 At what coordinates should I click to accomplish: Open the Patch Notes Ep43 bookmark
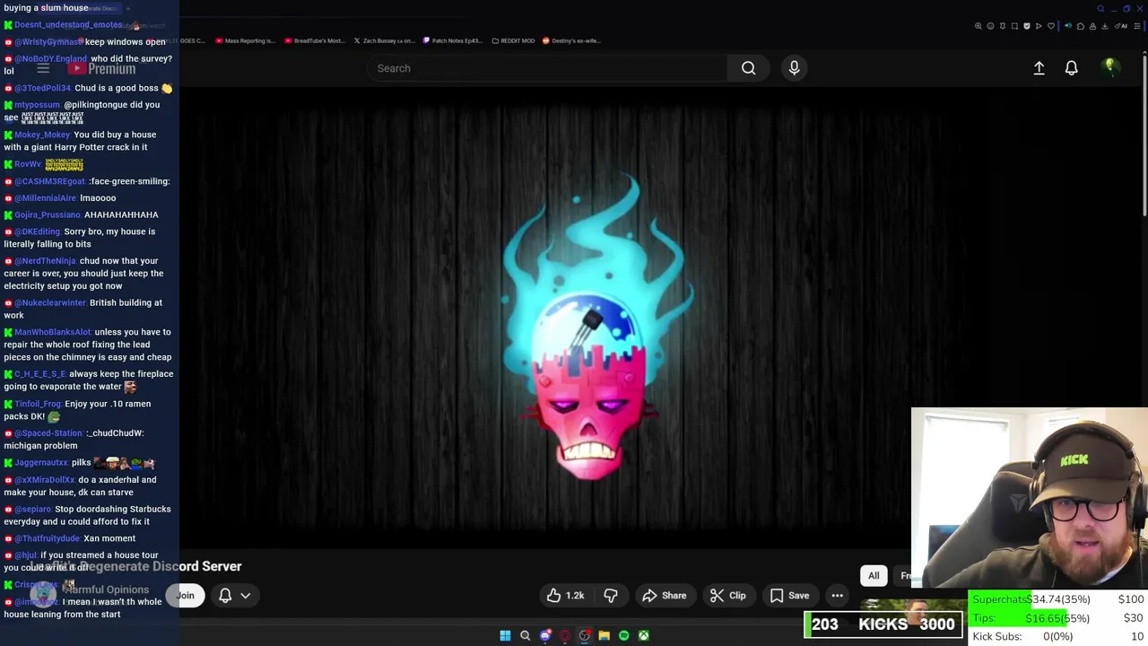tap(454, 40)
